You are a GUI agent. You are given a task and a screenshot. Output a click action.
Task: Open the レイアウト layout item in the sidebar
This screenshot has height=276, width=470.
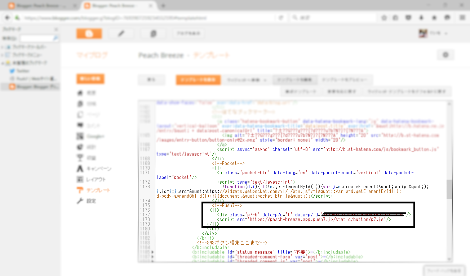[92, 179]
